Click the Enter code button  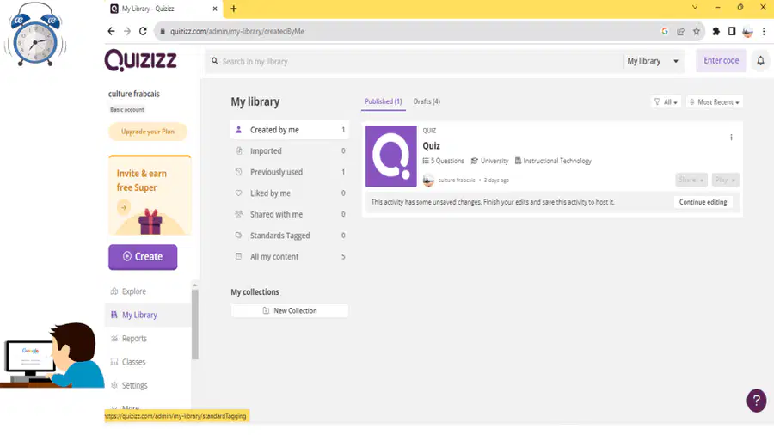click(x=721, y=61)
